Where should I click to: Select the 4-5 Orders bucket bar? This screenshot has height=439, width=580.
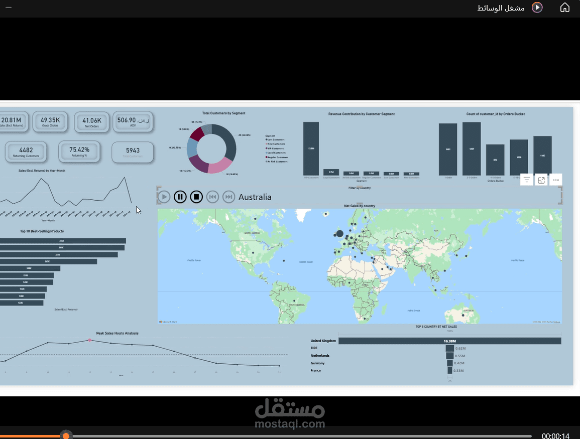(495, 160)
